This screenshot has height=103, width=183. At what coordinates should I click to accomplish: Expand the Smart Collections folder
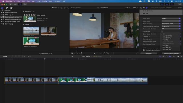2,13
